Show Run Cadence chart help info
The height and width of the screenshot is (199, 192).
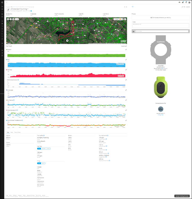coord(14,100)
